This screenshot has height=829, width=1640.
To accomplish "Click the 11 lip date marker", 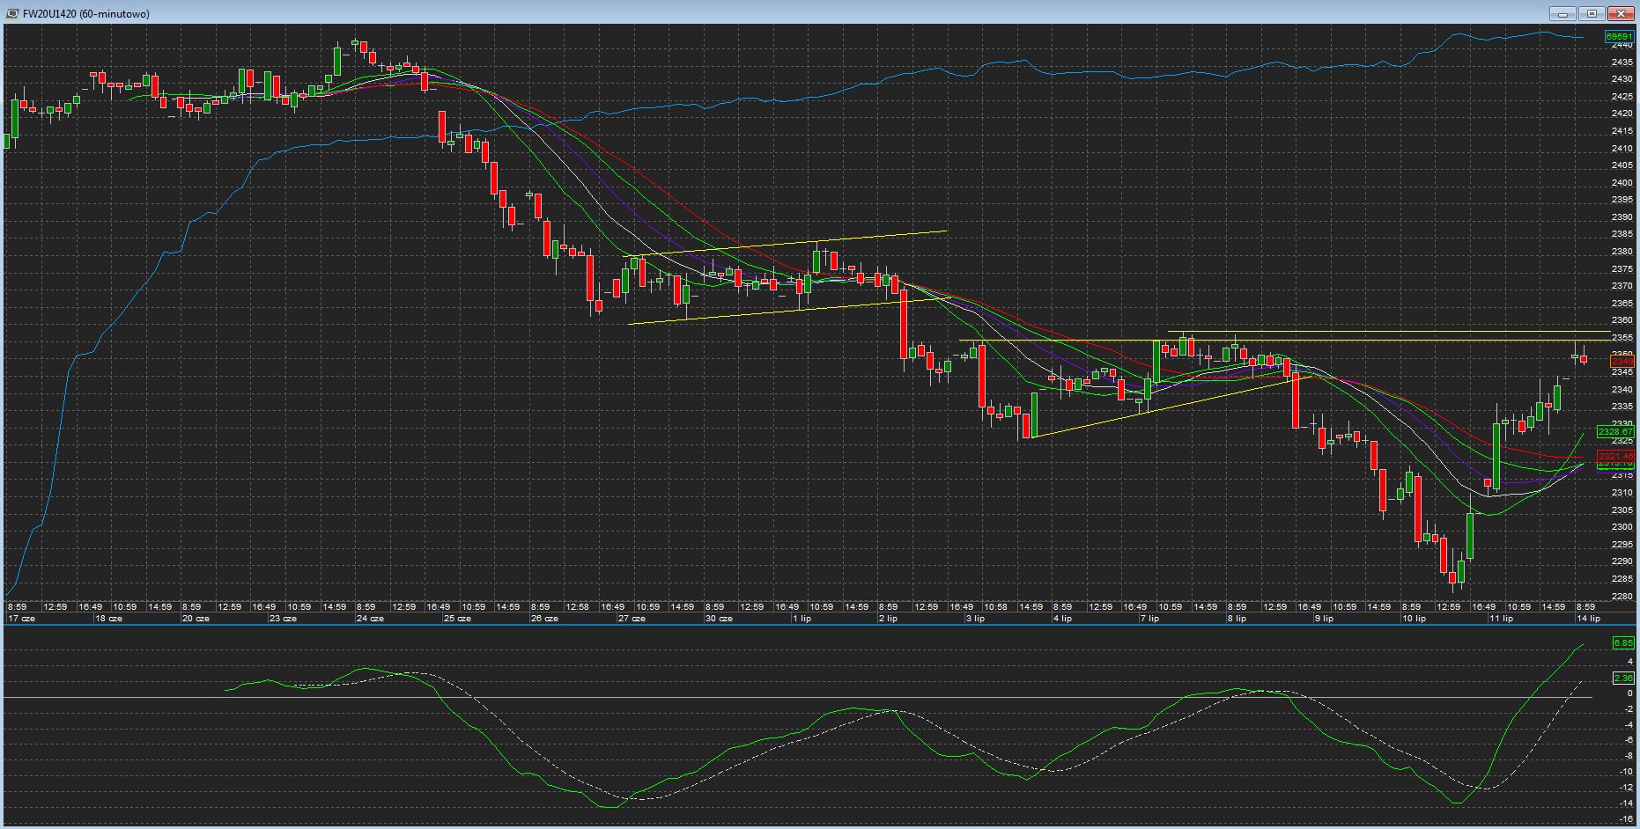I will point(1501,619).
